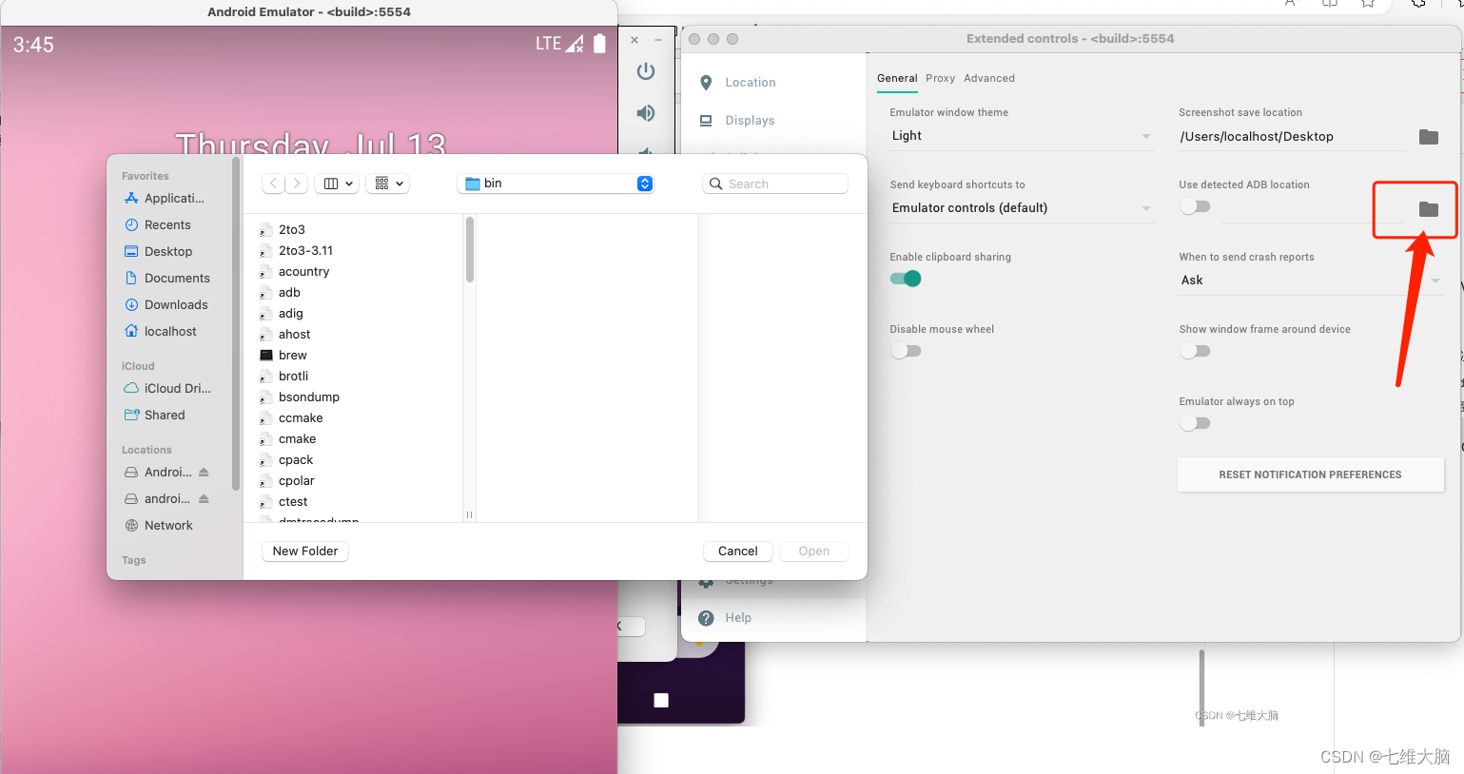The image size is (1464, 774).
Task: Open Emulator window theme dropdown
Action: (x=1021, y=136)
